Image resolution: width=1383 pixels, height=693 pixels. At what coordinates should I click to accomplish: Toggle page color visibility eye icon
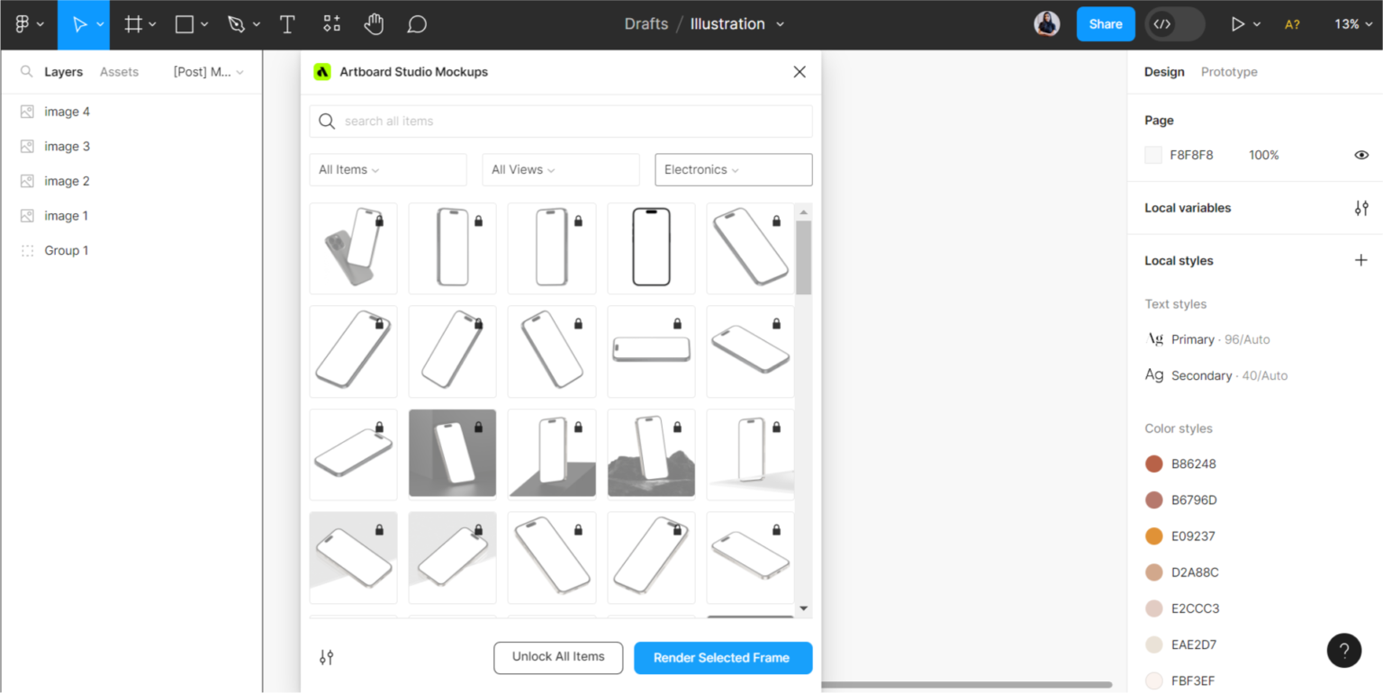coord(1361,154)
